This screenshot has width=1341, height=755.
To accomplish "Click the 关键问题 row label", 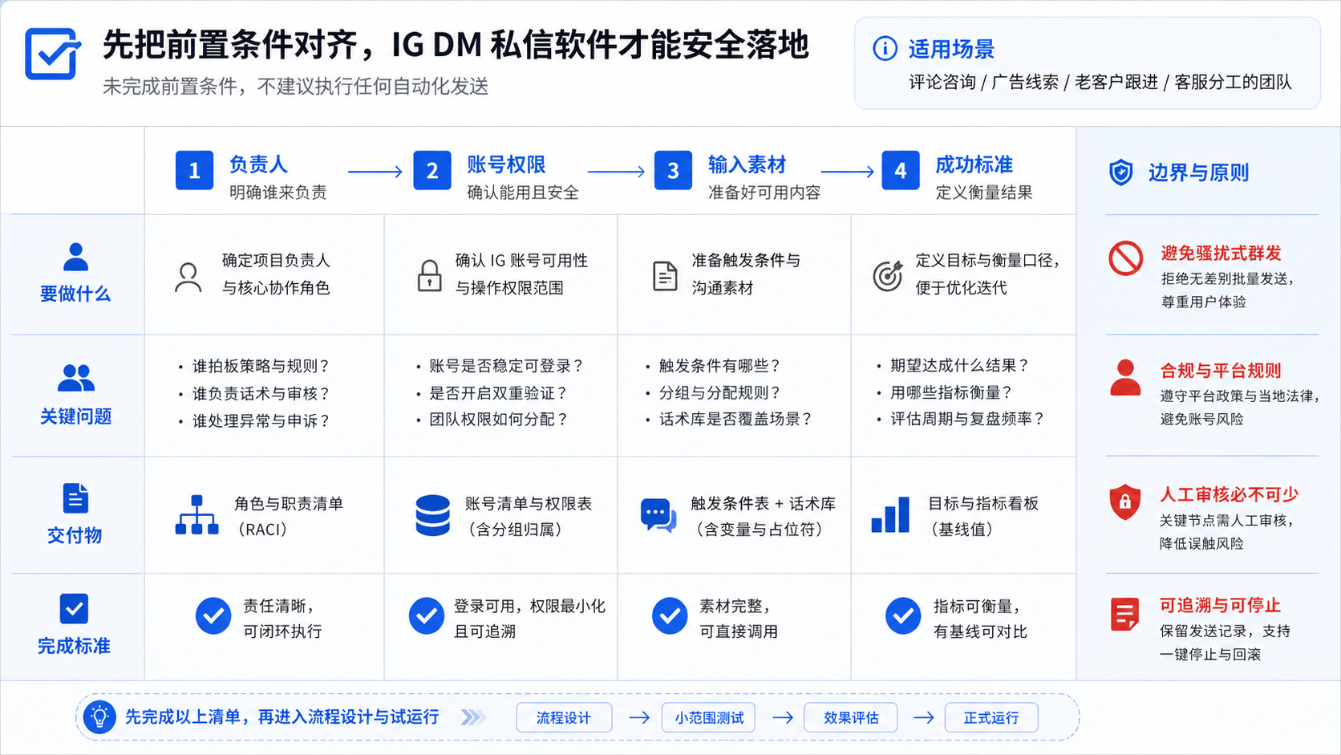I will coord(76,416).
